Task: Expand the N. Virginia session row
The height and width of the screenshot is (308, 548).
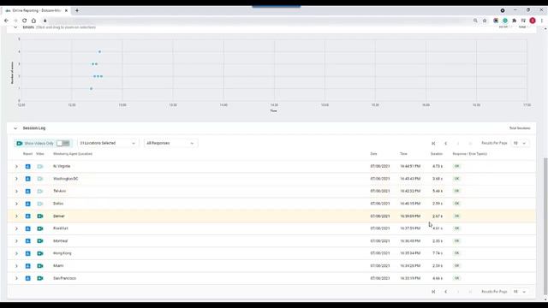Action: (16, 167)
